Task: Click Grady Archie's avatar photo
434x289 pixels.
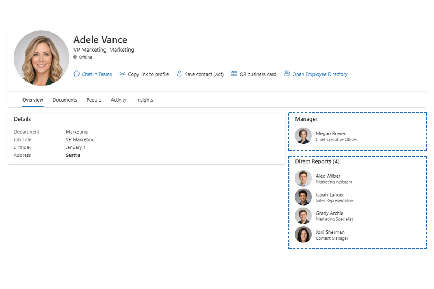Action: pos(303,216)
